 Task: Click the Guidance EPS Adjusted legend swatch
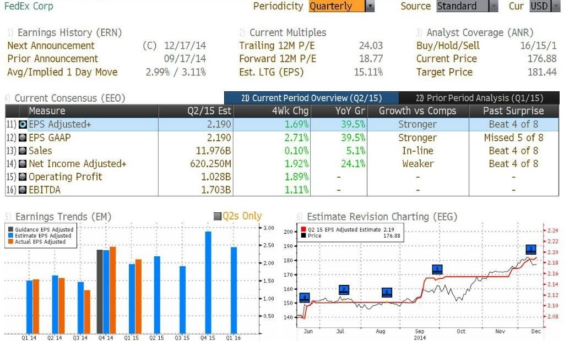point(10,229)
